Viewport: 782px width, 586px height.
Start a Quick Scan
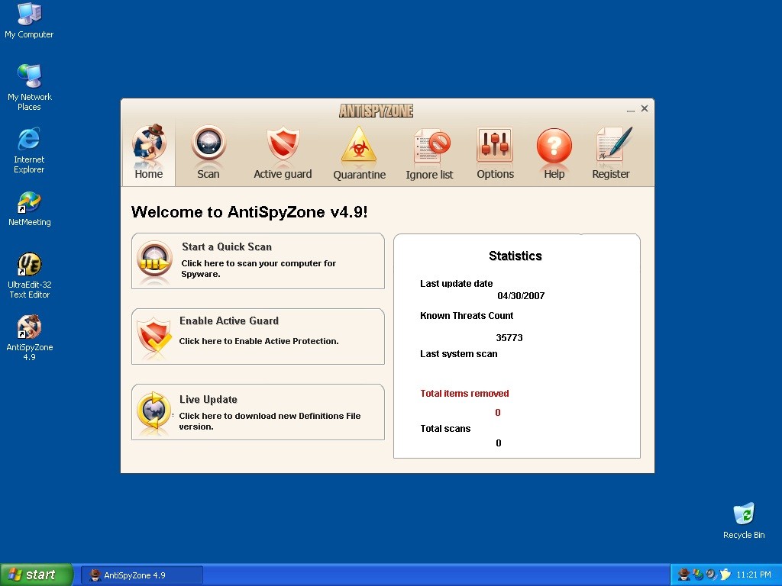(x=258, y=261)
